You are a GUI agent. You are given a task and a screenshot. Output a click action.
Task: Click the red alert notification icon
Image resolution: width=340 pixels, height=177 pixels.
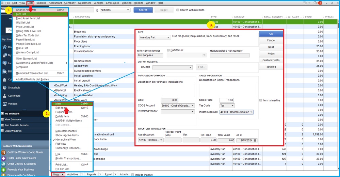320,3
